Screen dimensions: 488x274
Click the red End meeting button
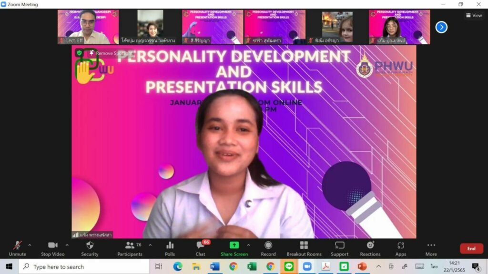coord(471,248)
